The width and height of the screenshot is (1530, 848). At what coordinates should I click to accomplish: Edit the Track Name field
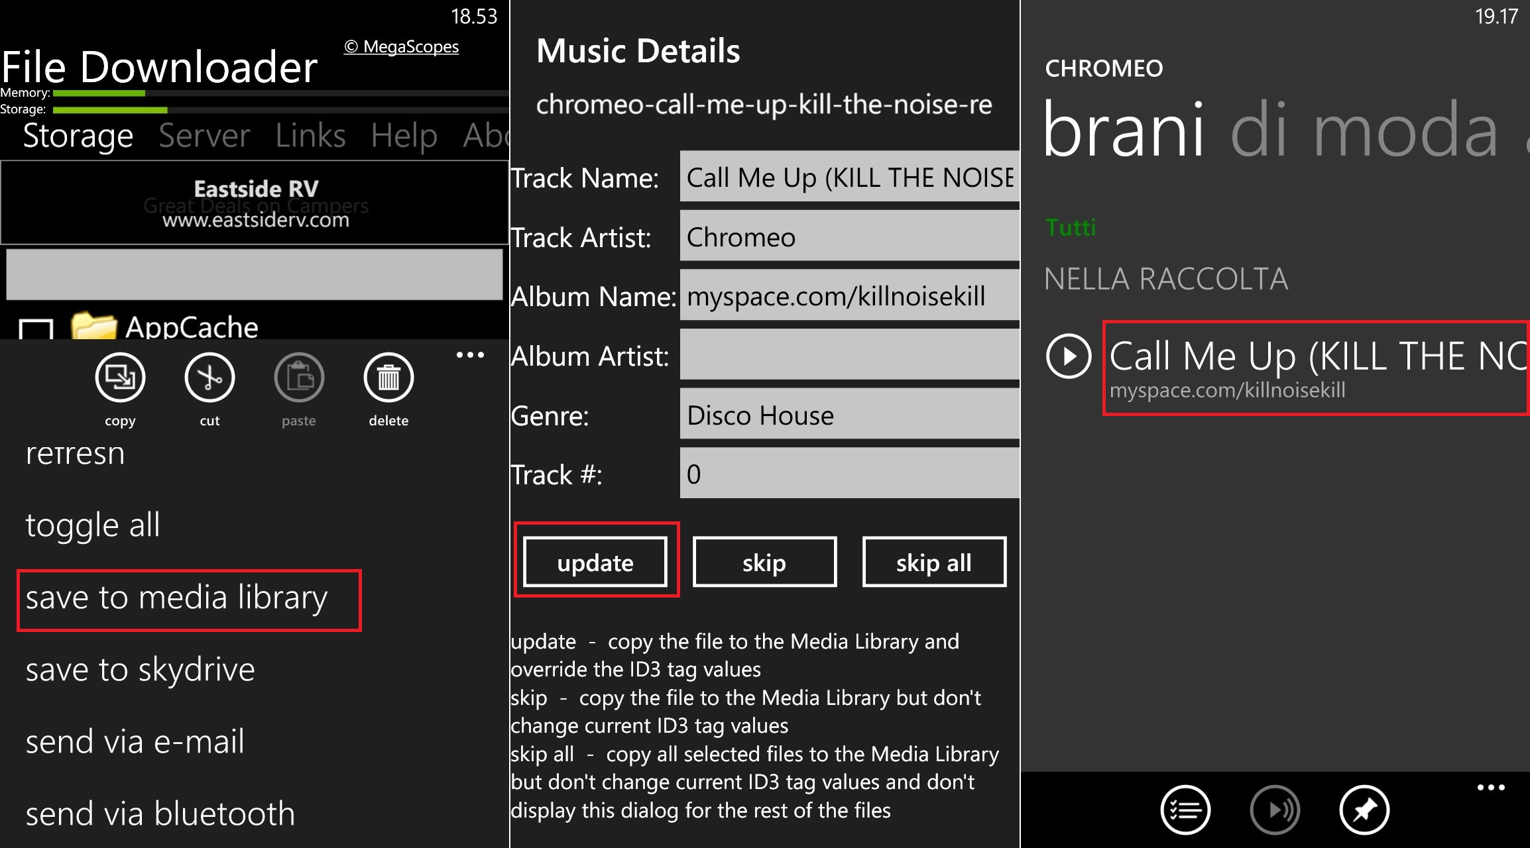tap(850, 176)
